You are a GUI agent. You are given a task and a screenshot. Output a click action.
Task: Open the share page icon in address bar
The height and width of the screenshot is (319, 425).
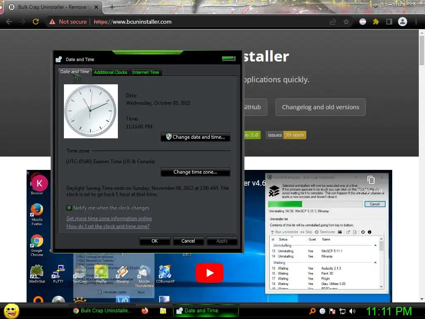pos(333,22)
